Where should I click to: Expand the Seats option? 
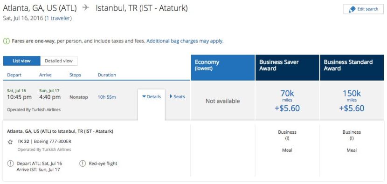(177, 97)
